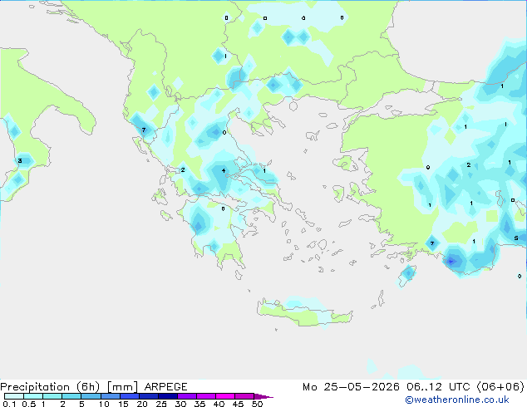Click the value 3 over southern Italy
The height and width of the screenshot is (407, 527).
(x=20, y=161)
